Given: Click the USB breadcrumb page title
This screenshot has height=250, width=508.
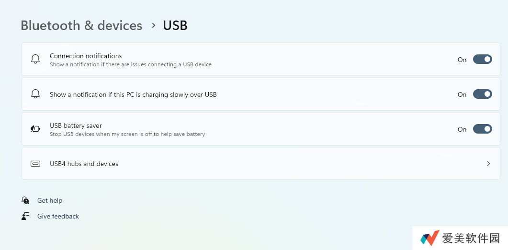Looking at the screenshot, I should tap(175, 25).
